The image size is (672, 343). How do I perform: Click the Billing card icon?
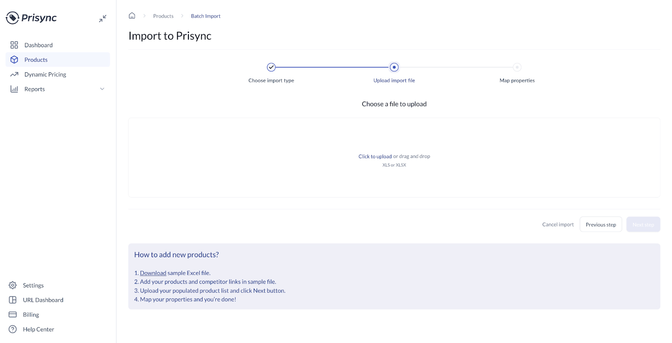[x=13, y=315]
